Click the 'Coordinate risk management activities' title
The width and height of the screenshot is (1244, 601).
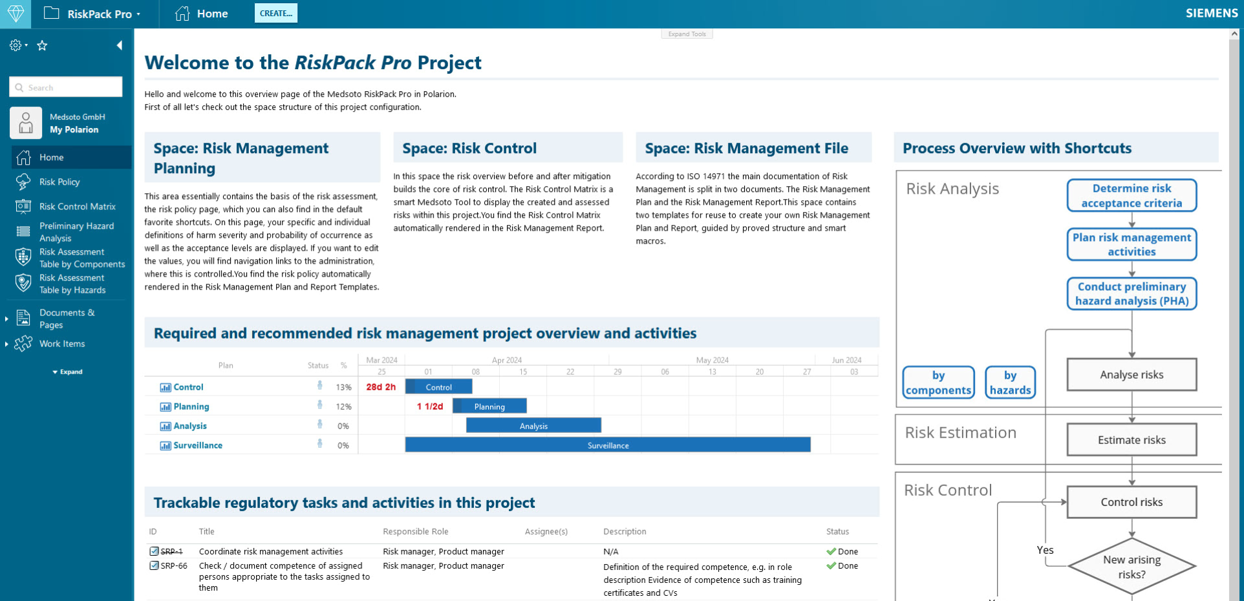click(x=271, y=551)
